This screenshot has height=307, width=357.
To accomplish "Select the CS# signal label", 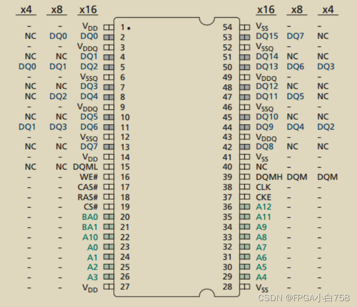I will click(x=91, y=206).
